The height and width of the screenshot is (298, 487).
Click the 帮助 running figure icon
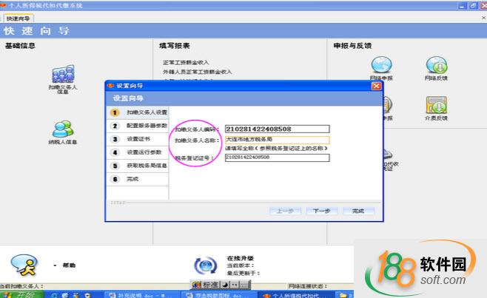(x=24, y=264)
